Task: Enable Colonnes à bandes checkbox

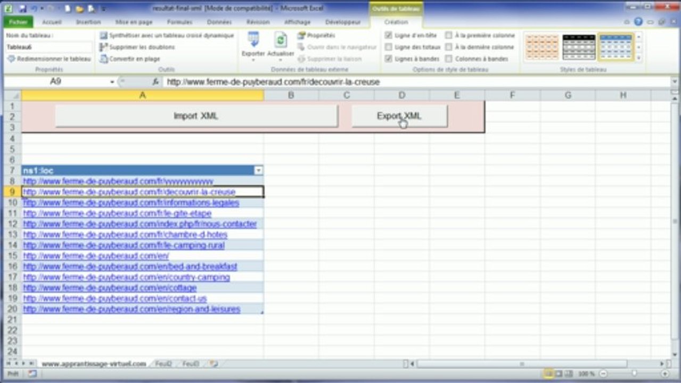Action: click(x=449, y=59)
